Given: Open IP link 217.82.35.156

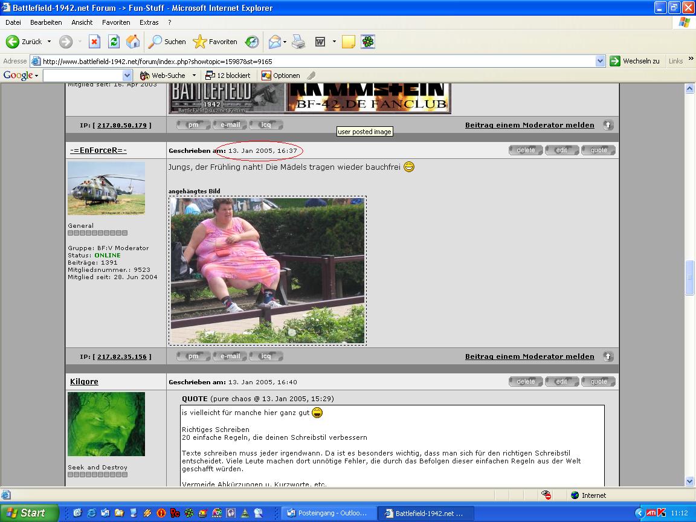Looking at the screenshot, I should pos(122,356).
